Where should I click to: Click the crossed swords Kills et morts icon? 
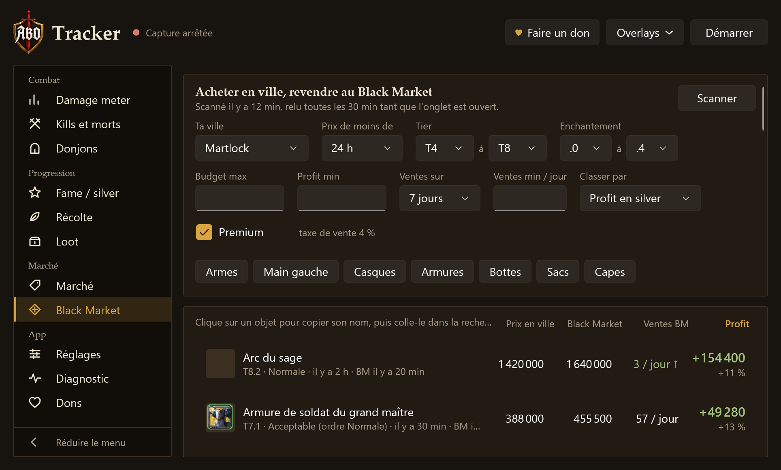[34, 124]
